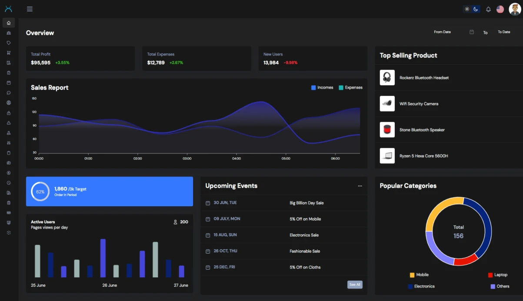Open the price tag sidebar icon
523x301 pixels.
tap(9, 43)
